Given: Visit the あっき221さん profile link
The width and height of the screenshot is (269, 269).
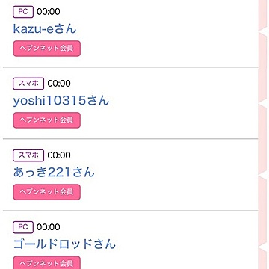Looking at the screenshot, I should (x=54, y=173).
